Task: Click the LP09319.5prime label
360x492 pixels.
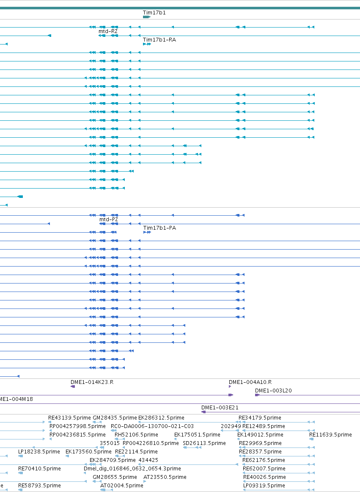Action: click(264, 486)
